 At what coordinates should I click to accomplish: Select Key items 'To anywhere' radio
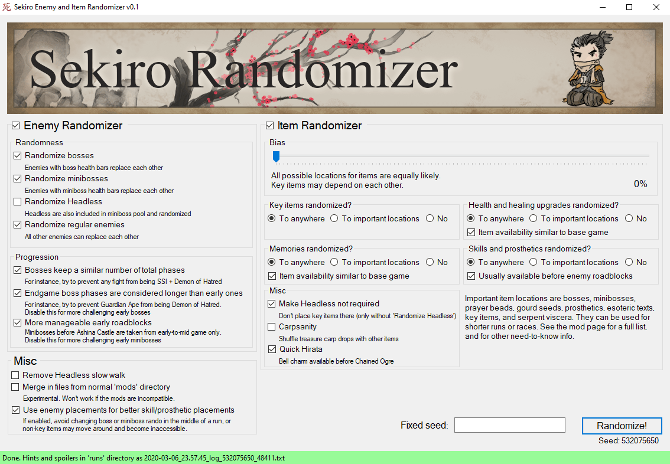pos(271,218)
